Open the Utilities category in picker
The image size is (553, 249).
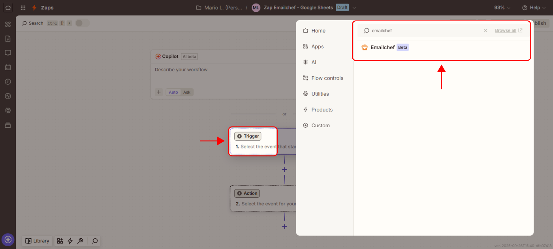pos(320,94)
